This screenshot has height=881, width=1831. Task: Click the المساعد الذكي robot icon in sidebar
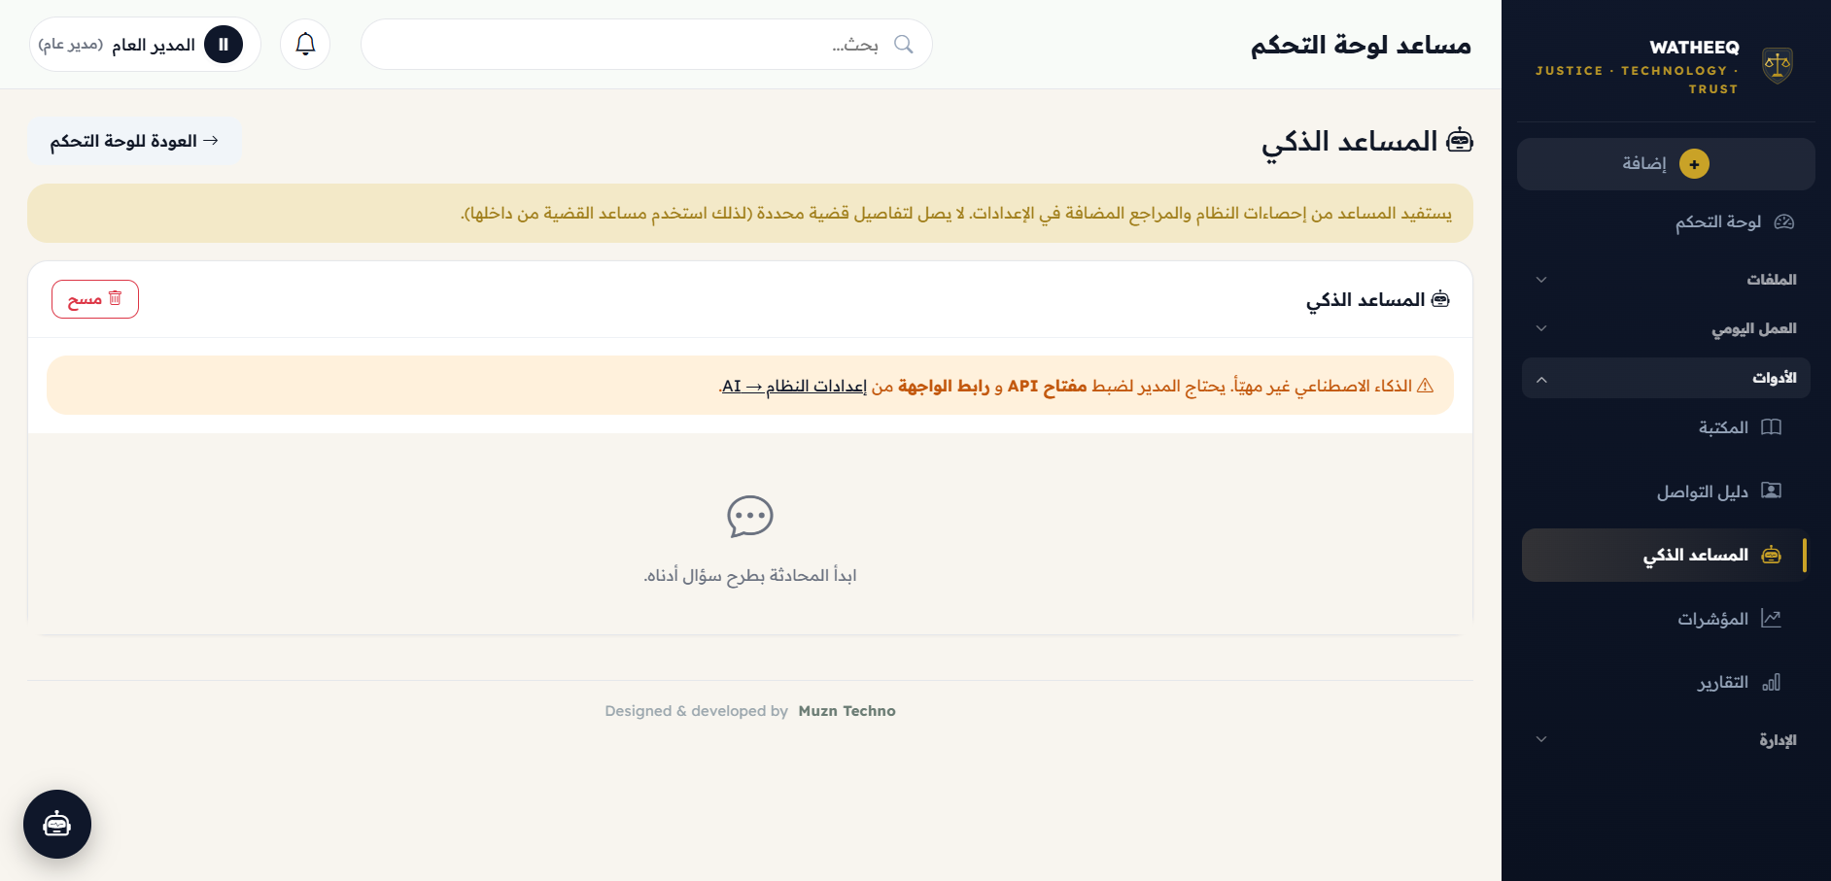tap(1771, 555)
